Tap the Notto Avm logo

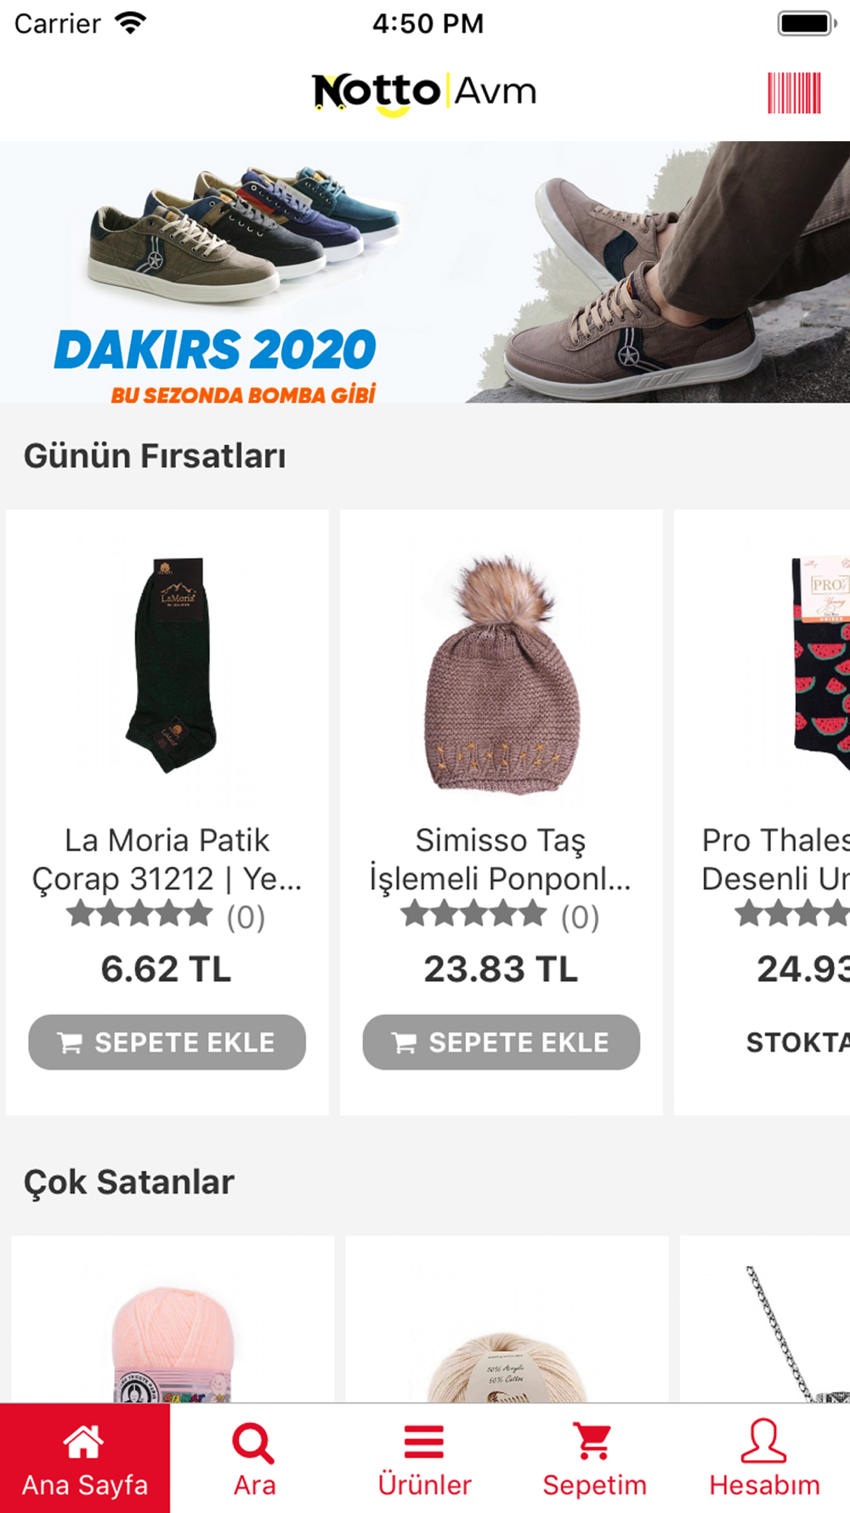pyautogui.click(x=424, y=93)
